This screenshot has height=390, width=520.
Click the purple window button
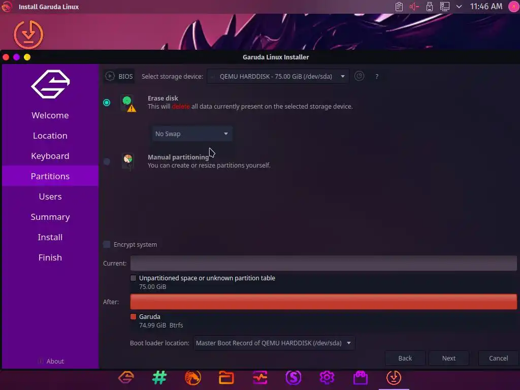point(17,57)
